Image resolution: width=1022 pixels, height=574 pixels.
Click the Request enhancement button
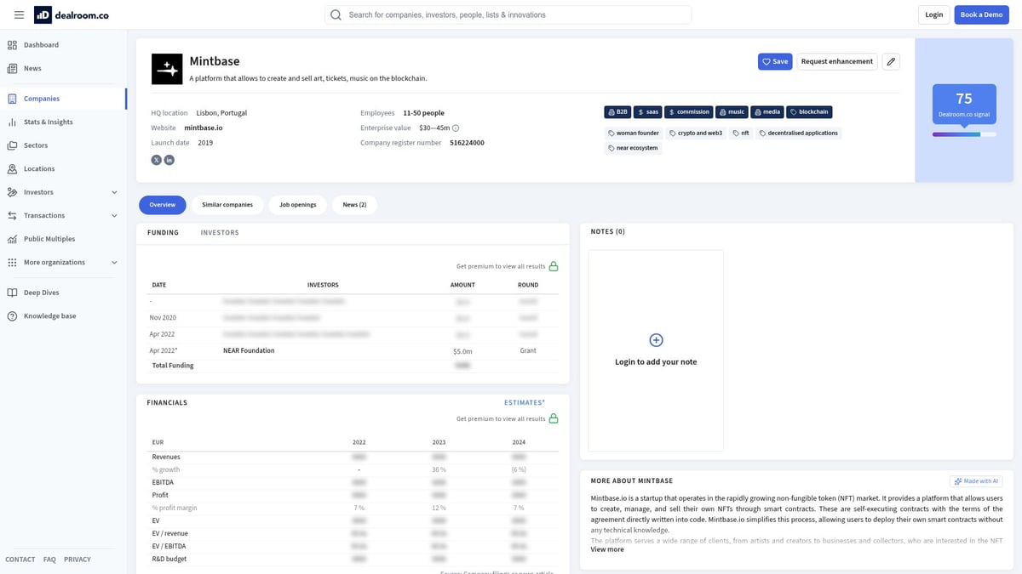coord(837,61)
